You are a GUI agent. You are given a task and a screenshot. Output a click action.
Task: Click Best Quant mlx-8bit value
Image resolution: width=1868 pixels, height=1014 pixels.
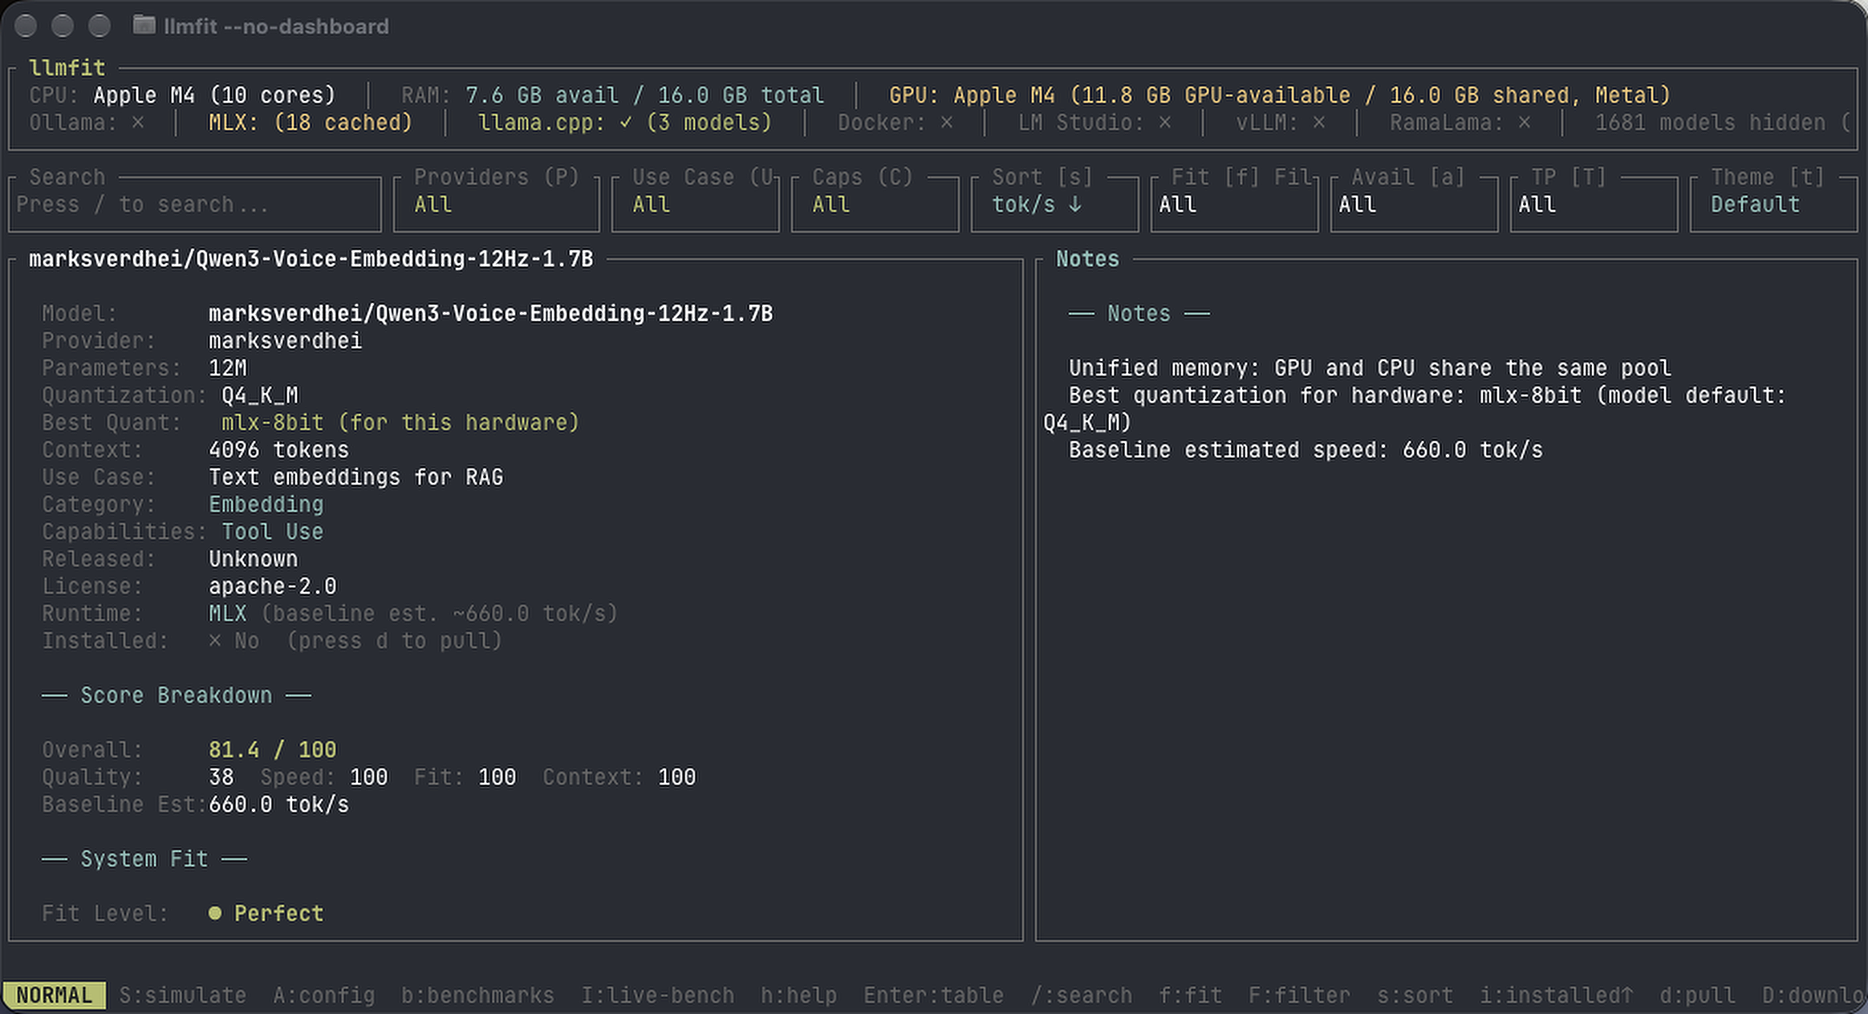400,423
